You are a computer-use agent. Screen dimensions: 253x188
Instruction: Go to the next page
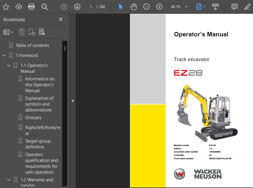point(77,6)
